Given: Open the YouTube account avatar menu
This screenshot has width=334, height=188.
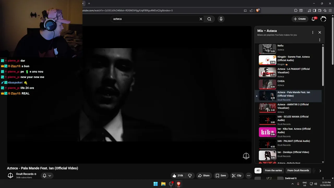Looking at the screenshot, I should 323,19.
